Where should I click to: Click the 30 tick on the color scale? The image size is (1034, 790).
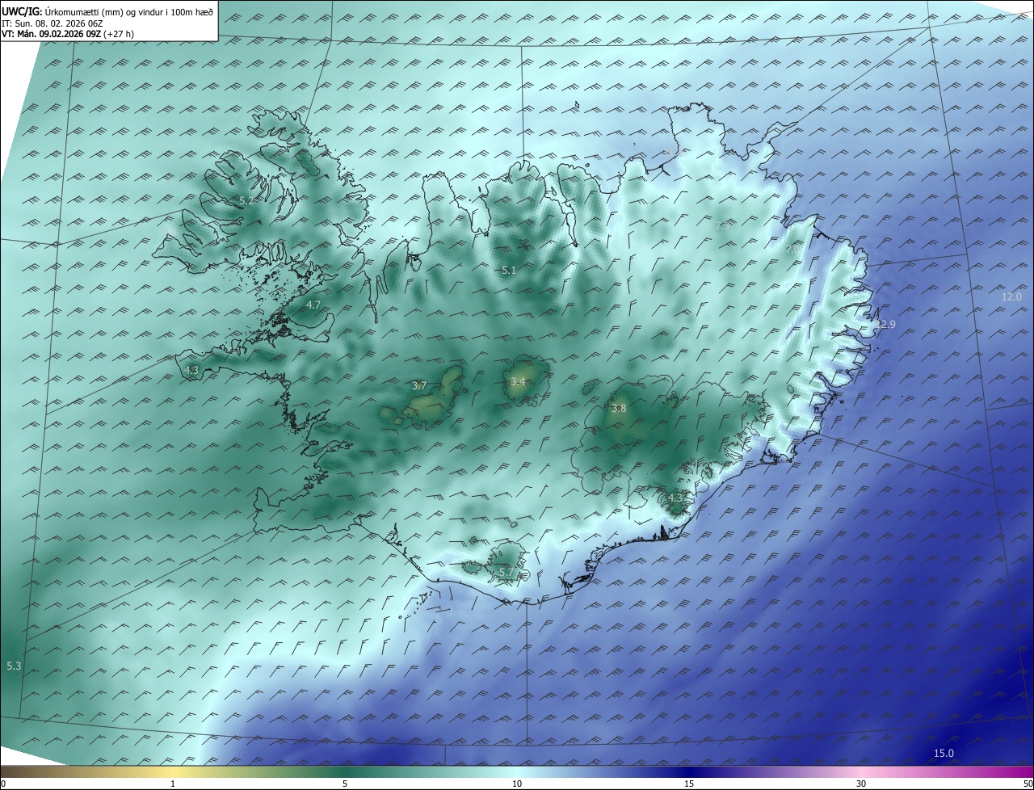point(861,784)
